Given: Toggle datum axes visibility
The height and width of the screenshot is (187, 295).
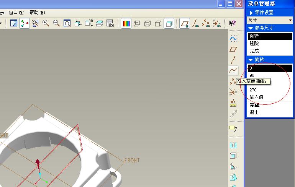Looking at the screenshot, I should 195,23.
